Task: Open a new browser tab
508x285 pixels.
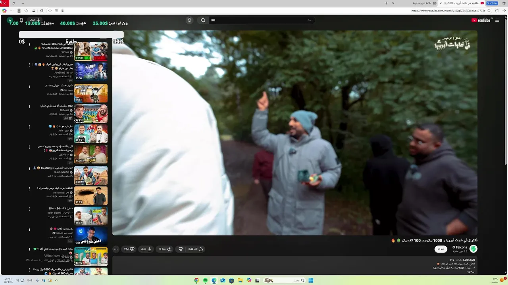Action: point(386,3)
